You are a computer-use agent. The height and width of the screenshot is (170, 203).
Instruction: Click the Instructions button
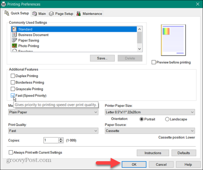pyautogui.click(x=153, y=153)
